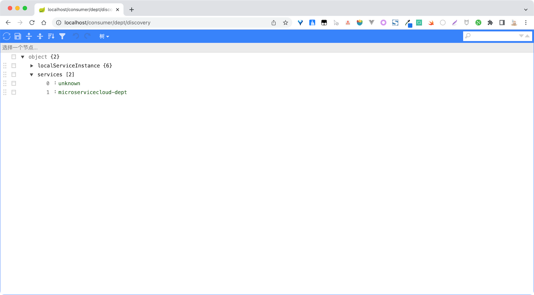Select the services field name

coord(50,75)
